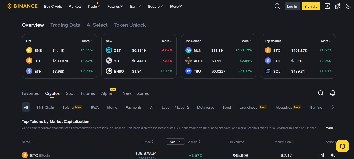Open the yellow support chat headset button
This screenshot has width=354, height=159.
click(x=342, y=146)
